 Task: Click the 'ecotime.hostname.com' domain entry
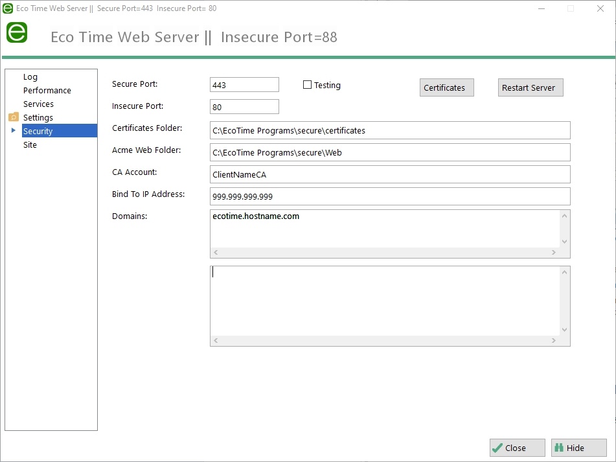click(x=256, y=216)
